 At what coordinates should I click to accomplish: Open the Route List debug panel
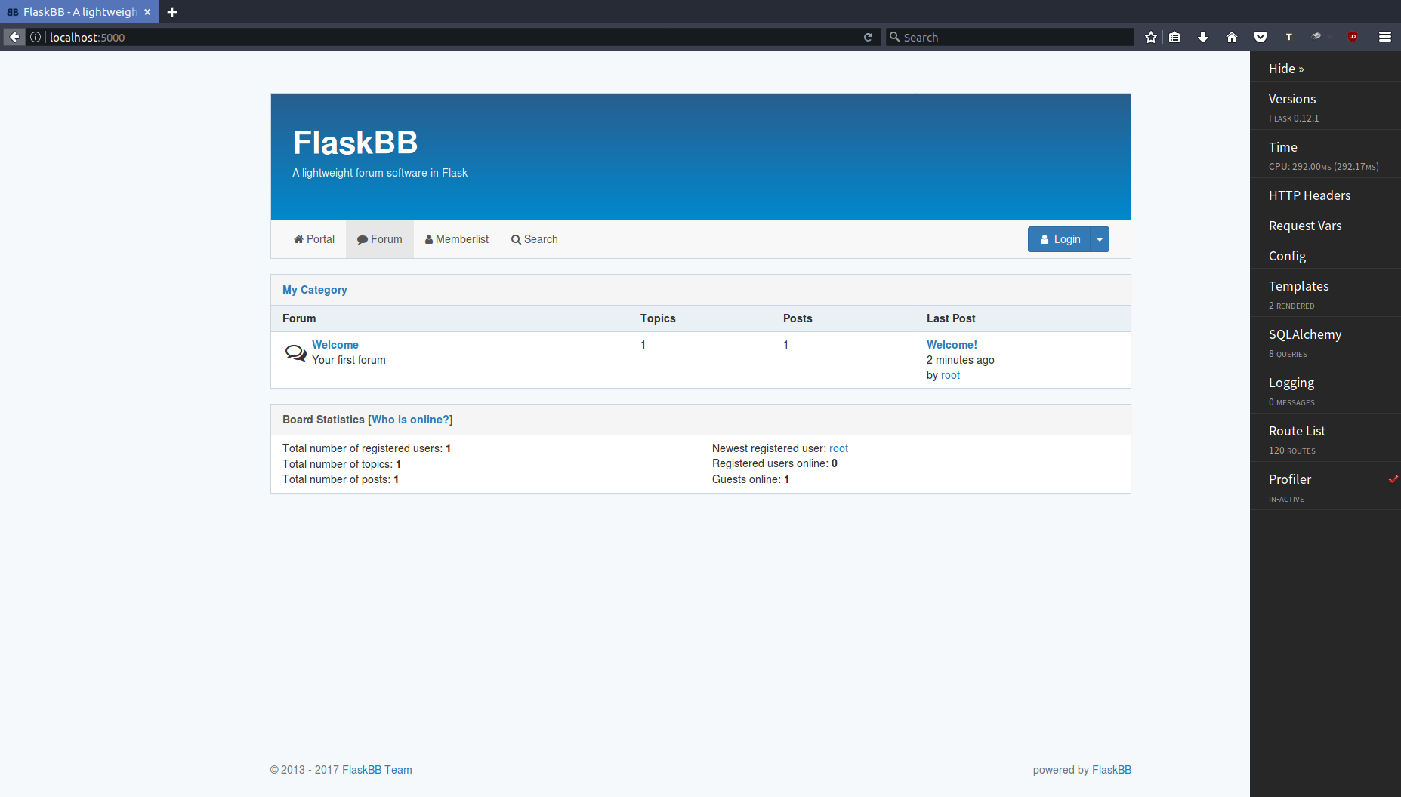(1325, 439)
